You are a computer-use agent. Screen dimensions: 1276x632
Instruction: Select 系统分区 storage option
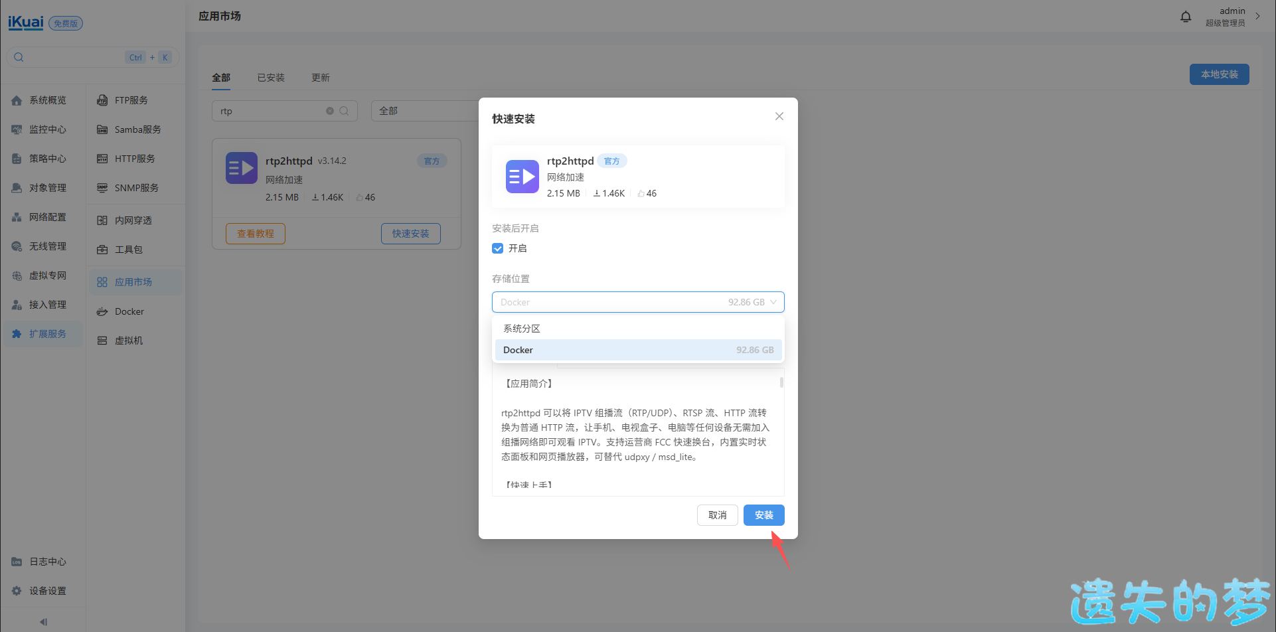(x=638, y=329)
